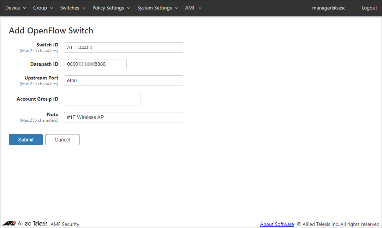Open the About Software link
382x228 pixels.
(277, 224)
